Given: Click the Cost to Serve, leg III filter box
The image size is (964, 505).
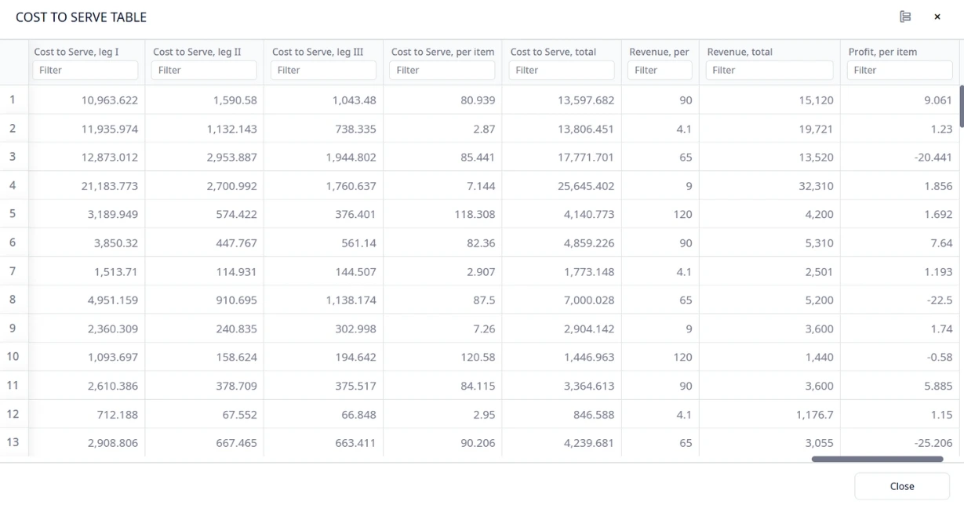Looking at the screenshot, I should pyautogui.click(x=323, y=70).
